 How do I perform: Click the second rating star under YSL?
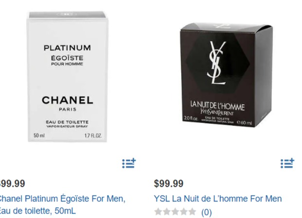pyautogui.click(x=167, y=212)
